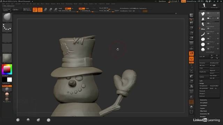Toggle the Alternate button
This screenshot has width=223, height=125.
point(7,86)
